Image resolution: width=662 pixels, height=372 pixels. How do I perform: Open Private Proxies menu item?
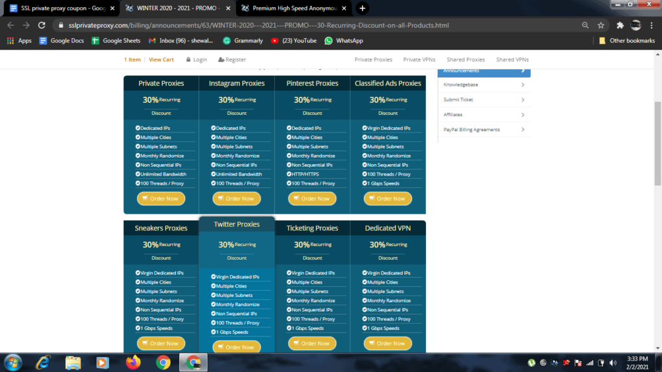373,59
